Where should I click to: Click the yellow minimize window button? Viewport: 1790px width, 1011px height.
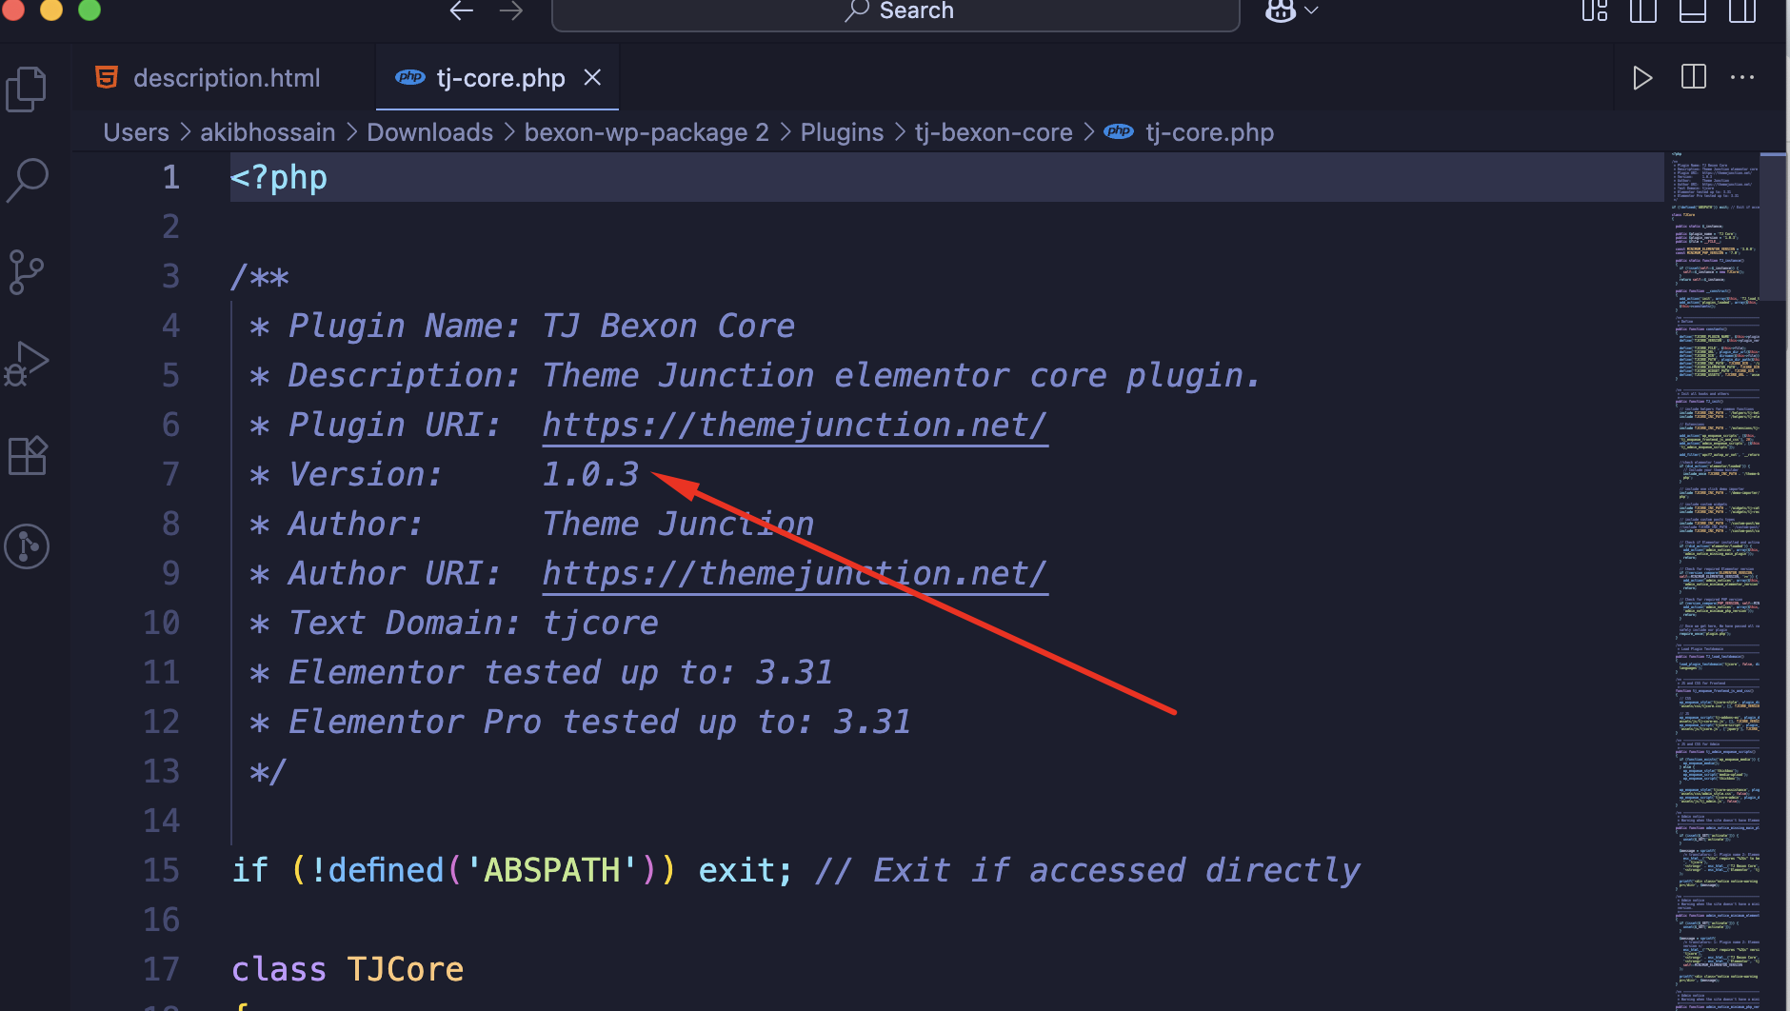pos(51,10)
